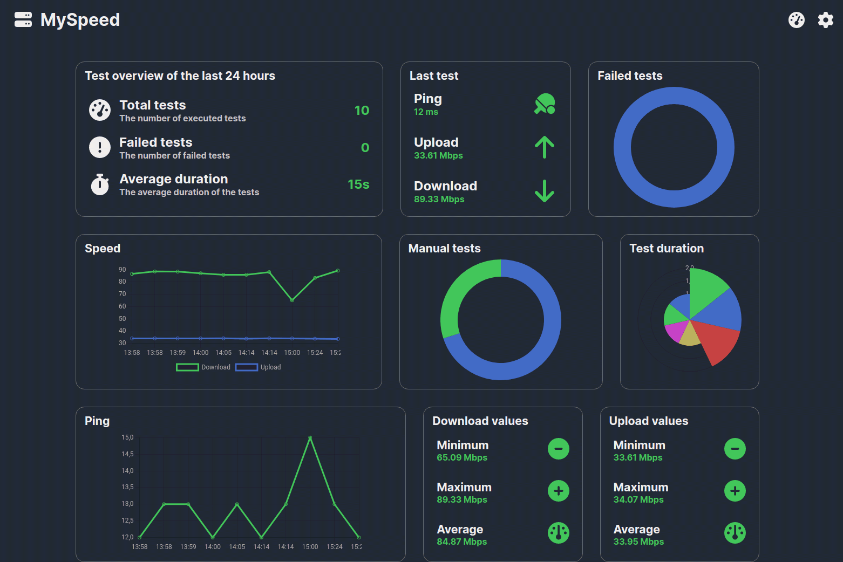This screenshot has height=562, width=843.
Task: Click the Ping table-tennis icon
Action: [545, 104]
